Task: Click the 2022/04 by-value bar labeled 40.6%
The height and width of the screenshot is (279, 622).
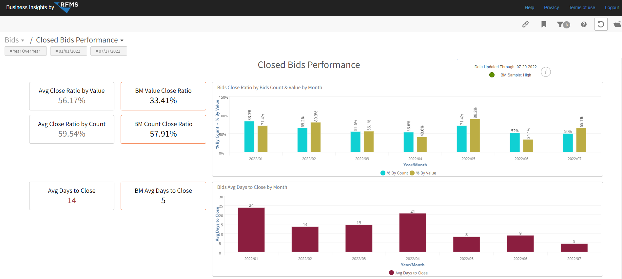Action: coord(422,144)
